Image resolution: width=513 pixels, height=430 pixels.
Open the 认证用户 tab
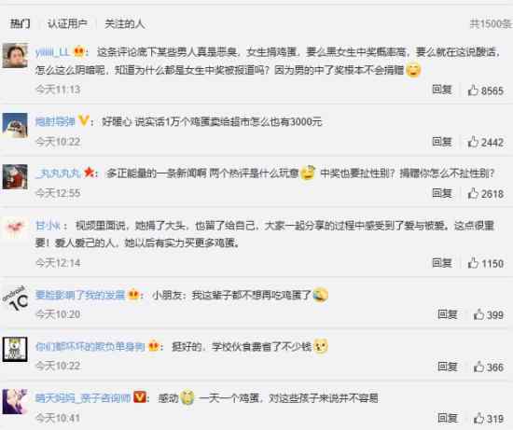click(x=67, y=24)
